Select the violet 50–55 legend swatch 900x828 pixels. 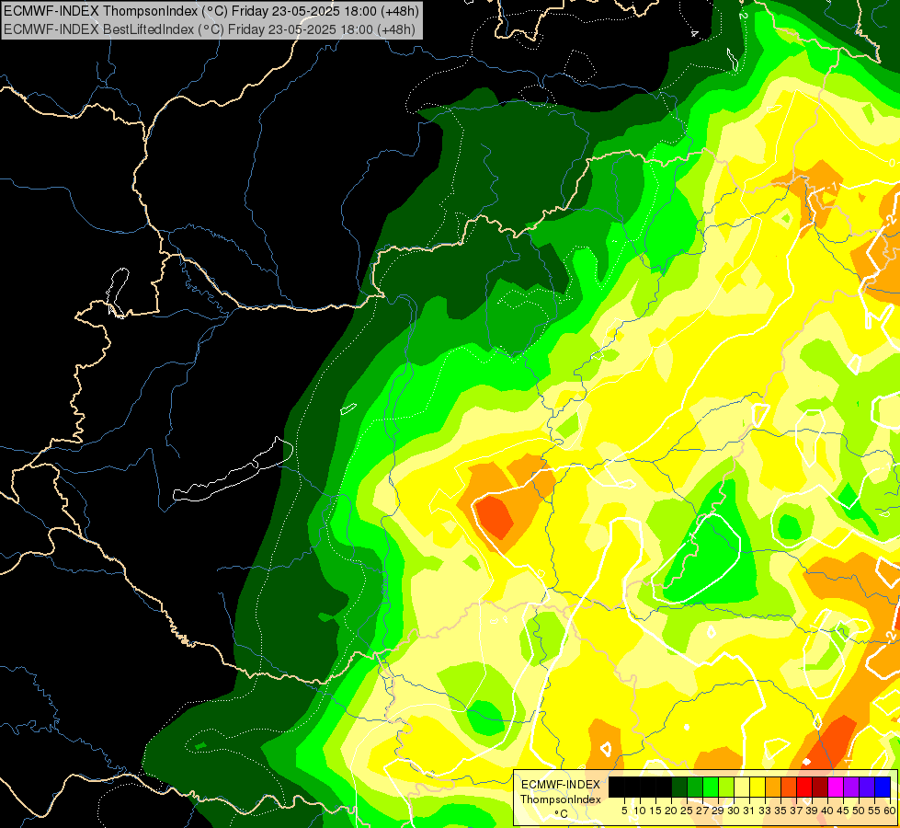[x=867, y=787]
